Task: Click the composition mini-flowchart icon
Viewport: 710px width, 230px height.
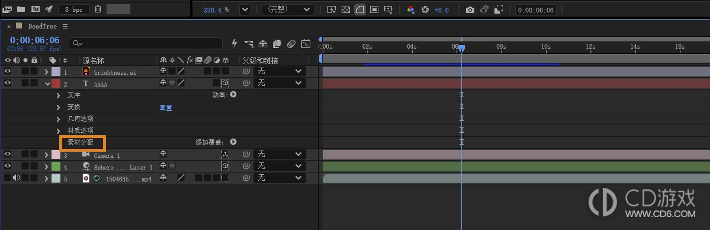Action: click(x=249, y=43)
